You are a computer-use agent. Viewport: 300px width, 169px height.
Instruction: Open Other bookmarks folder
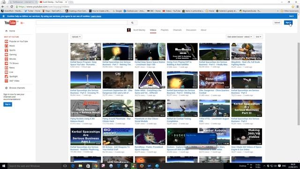coord(290,11)
